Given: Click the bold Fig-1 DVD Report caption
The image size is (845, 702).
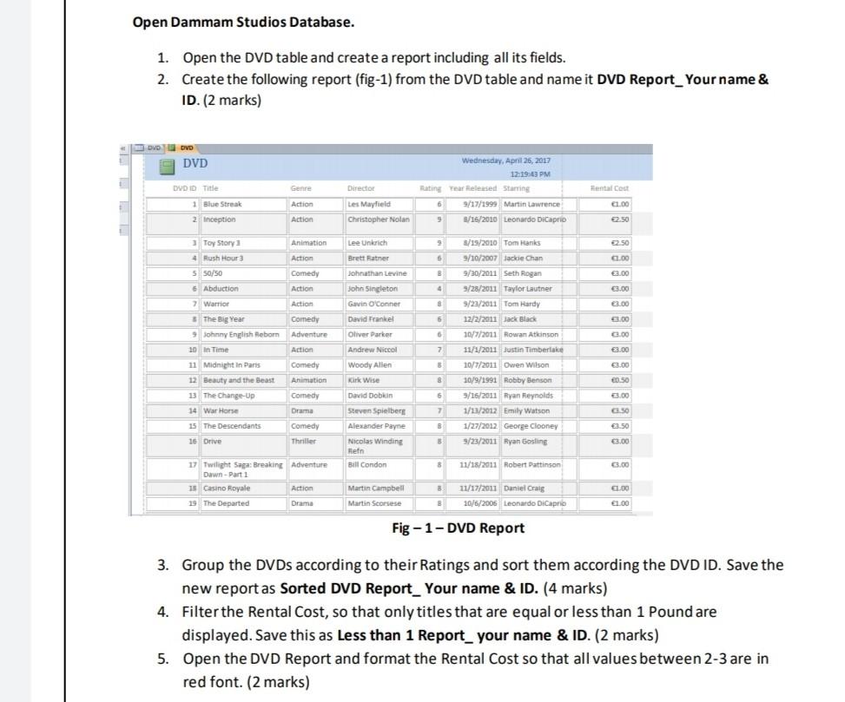Looking at the screenshot, I should pyautogui.click(x=459, y=528).
